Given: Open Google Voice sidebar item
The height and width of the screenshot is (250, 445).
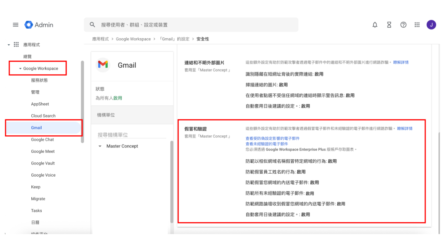Looking at the screenshot, I should [43, 175].
